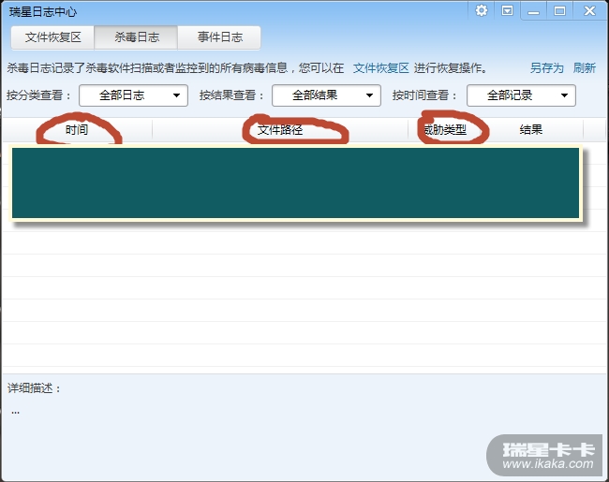Open the 全部结果 result dropdown
The width and height of the screenshot is (609, 482).
(326, 95)
